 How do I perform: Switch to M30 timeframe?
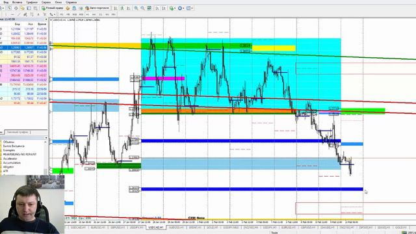pyautogui.click(x=81, y=14)
